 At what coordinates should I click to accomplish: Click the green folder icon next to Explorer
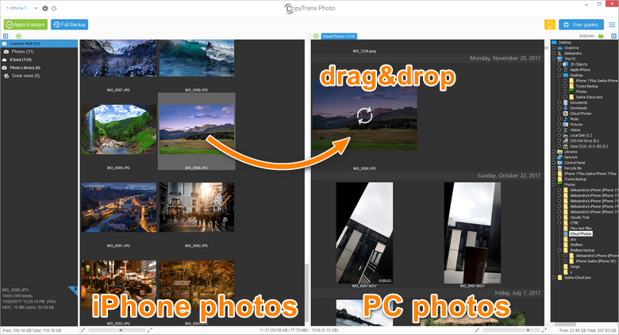point(601,36)
